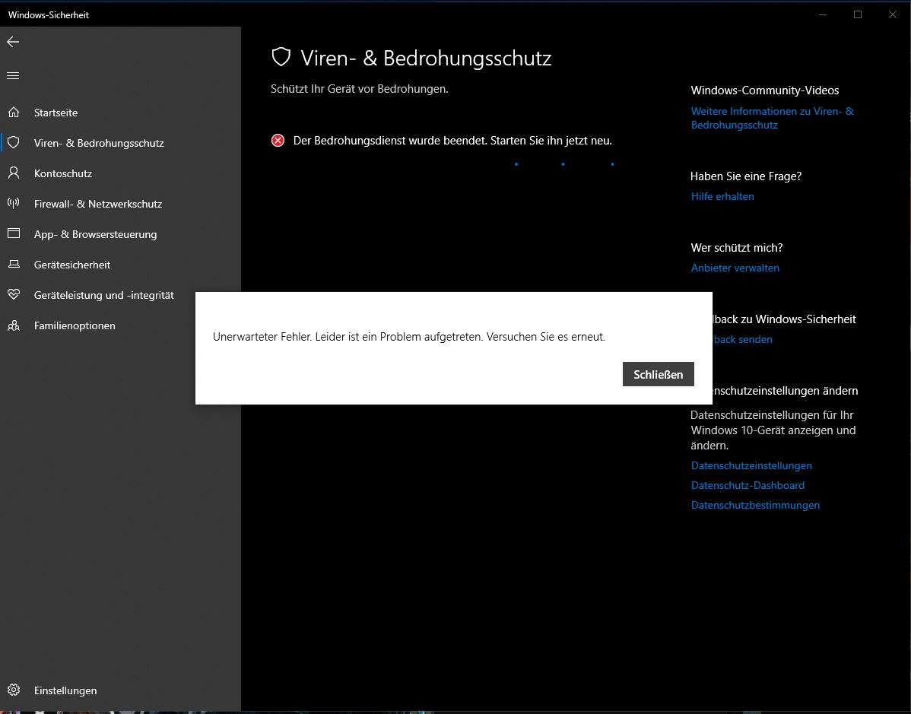The width and height of the screenshot is (911, 714).
Task: Click Anbieter verwalten link
Action: point(735,268)
